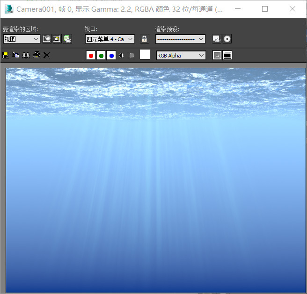Open the render preset dropdown
307x294 pixels.
pos(180,39)
